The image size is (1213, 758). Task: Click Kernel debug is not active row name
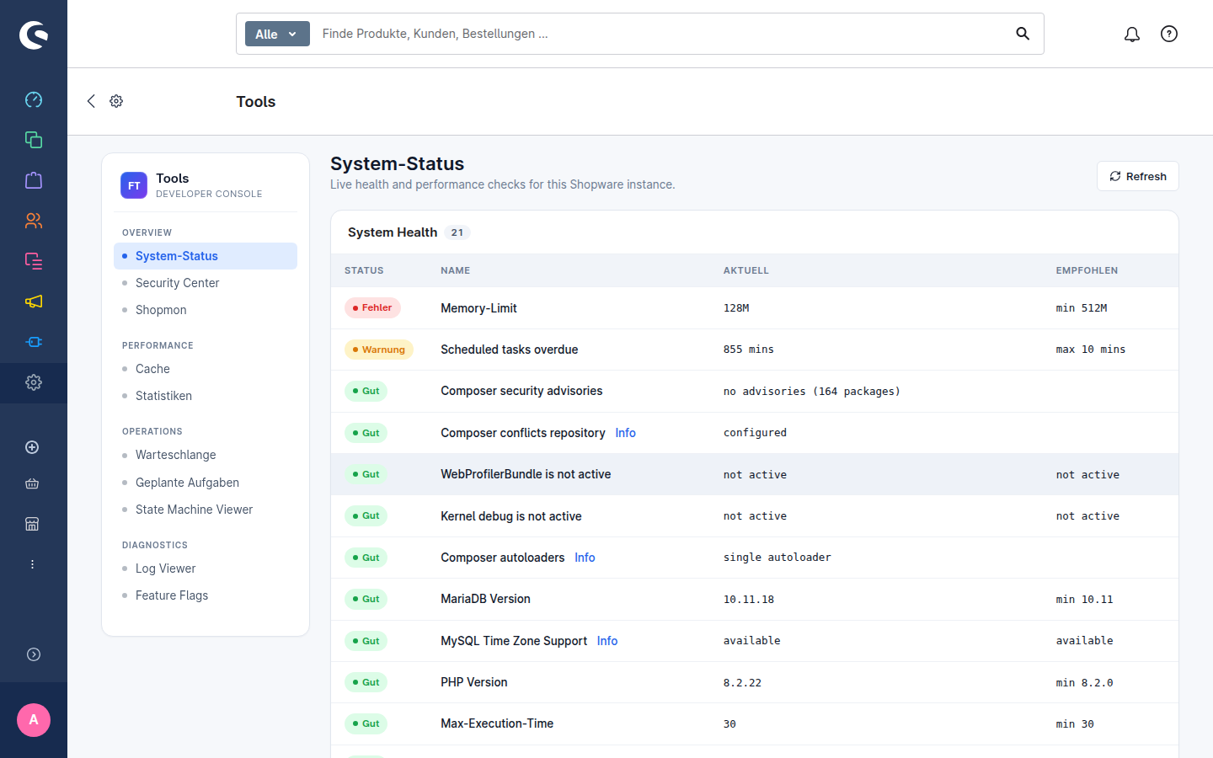click(x=511, y=516)
